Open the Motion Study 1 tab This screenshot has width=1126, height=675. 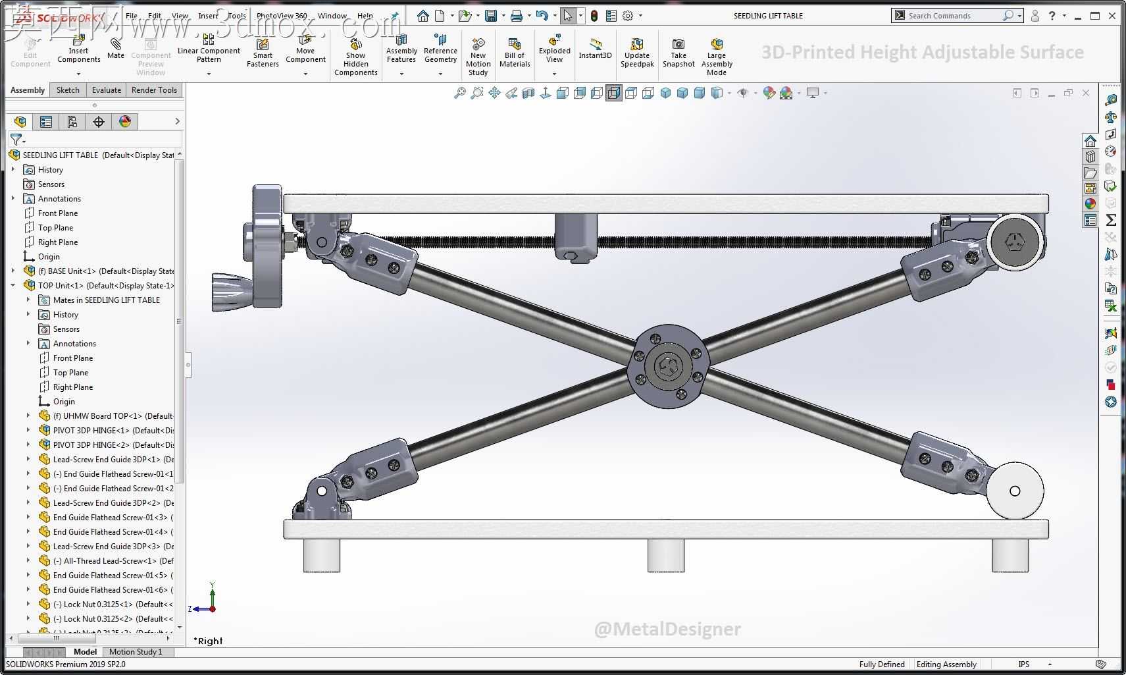(x=135, y=652)
